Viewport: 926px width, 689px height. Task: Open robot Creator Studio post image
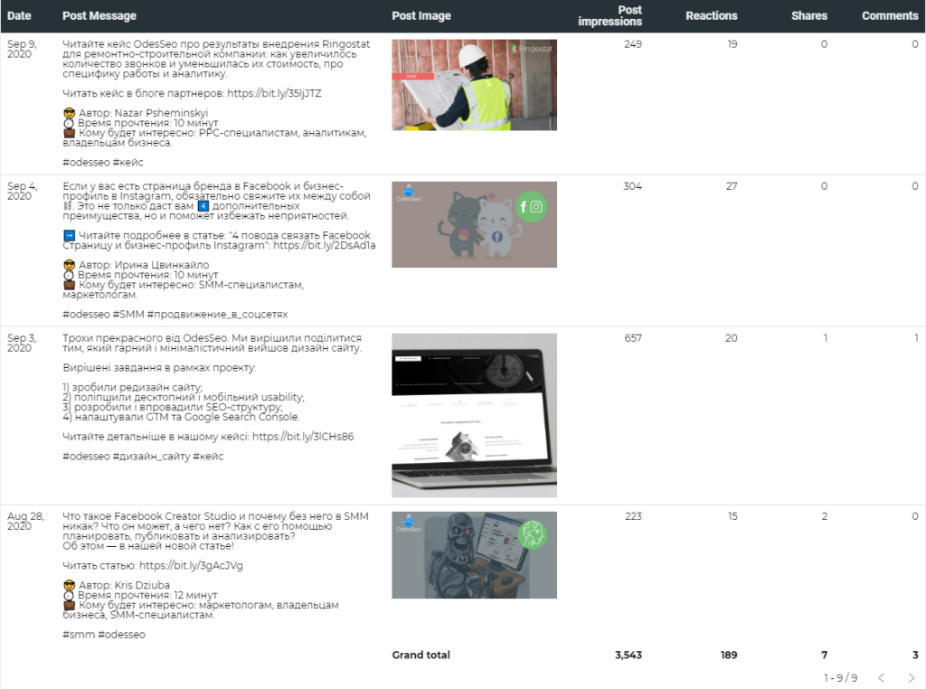tap(474, 555)
